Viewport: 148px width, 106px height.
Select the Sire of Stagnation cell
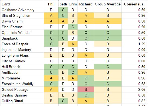pos(22,15)
